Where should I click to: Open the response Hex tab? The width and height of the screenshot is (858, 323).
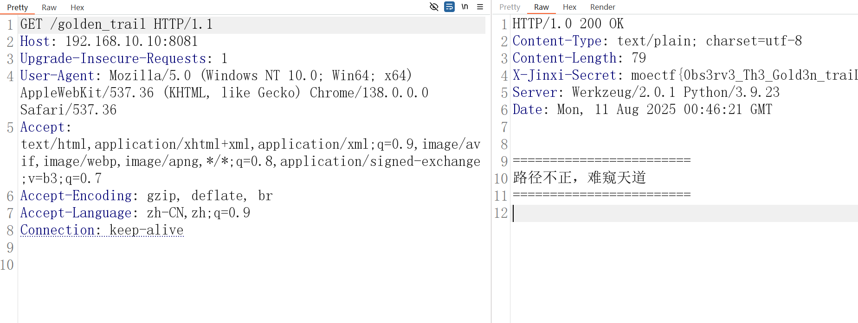click(x=569, y=7)
